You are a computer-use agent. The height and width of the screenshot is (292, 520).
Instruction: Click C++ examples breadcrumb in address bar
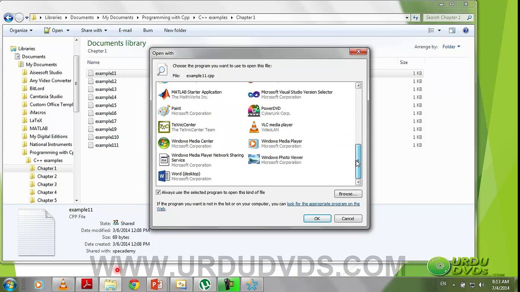213,17
